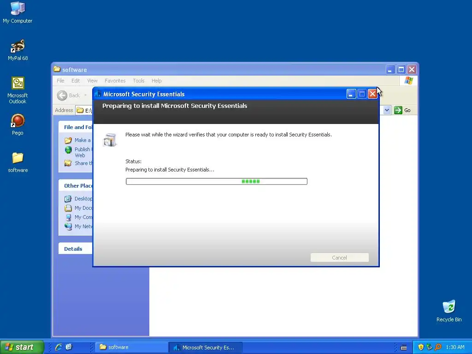
Task: Open File menu in software window
Action: coord(60,81)
